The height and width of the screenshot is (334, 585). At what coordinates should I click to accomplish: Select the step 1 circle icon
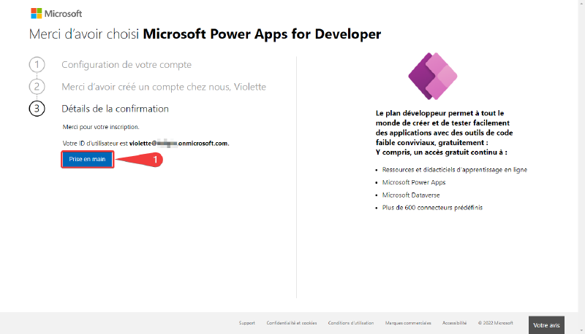(x=37, y=65)
